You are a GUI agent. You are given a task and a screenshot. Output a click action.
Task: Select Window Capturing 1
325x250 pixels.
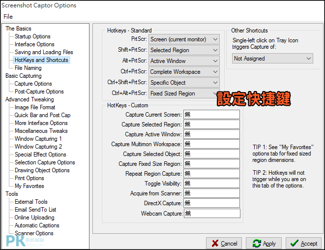38,139
